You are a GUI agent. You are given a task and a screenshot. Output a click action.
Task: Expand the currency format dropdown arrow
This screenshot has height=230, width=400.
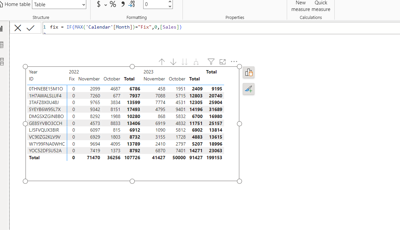pyautogui.click(x=106, y=5)
